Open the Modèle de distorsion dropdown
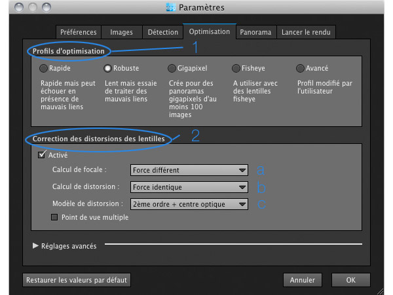Viewport: 393px width, 295px height. pyautogui.click(x=189, y=204)
